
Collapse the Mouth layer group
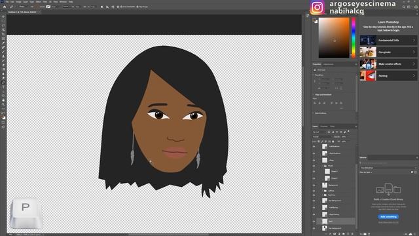pyautogui.click(x=323, y=166)
